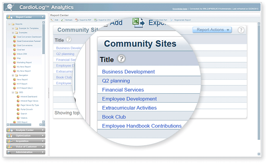Click the OBS folder icon
Viewport: 267px width, 163px height.
(16, 92)
